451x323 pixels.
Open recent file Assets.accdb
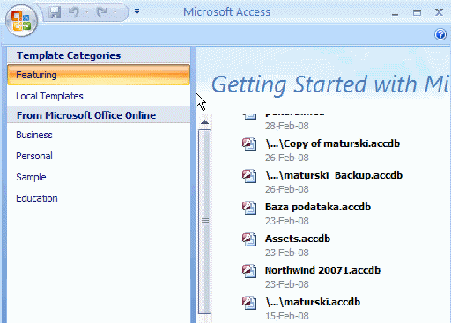point(298,239)
